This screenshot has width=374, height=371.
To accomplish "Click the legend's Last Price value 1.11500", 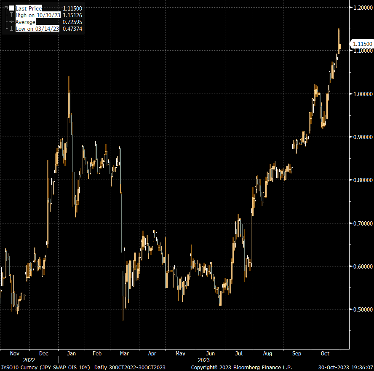I will 72,8.
